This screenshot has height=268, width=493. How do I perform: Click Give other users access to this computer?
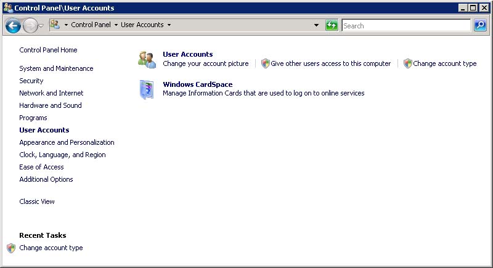330,63
